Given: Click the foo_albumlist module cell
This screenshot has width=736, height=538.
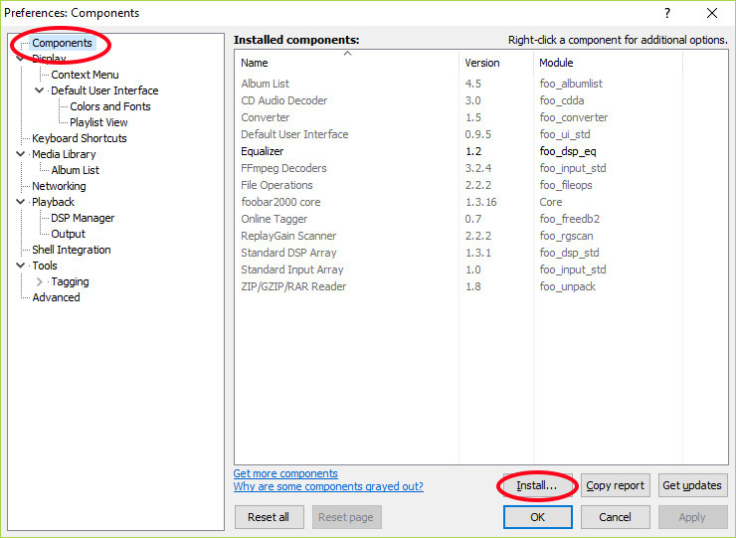Looking at the screenshot, I should (x=571, y=84).
